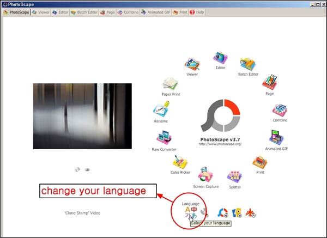Click the red airplane icon at bottom
The height and width of the screenshot is (238, 327).
click(x=250, y=213)
